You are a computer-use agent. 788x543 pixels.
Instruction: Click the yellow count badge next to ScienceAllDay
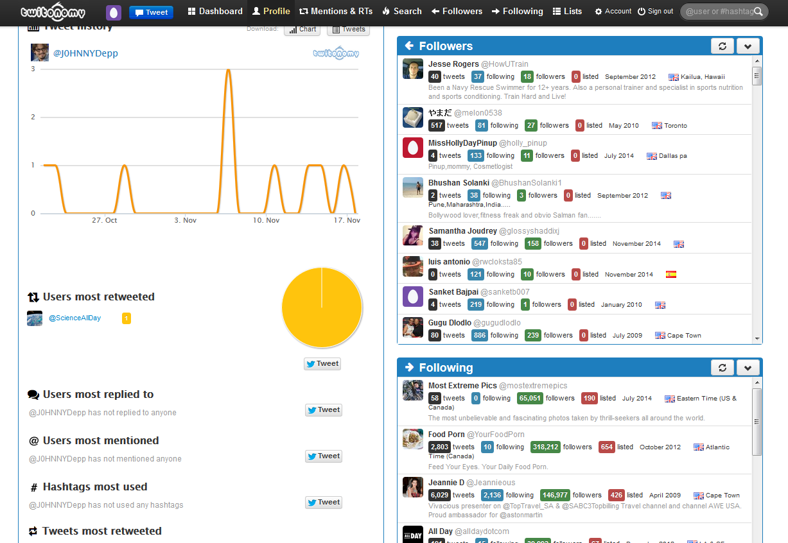click(x=127, y=318)
